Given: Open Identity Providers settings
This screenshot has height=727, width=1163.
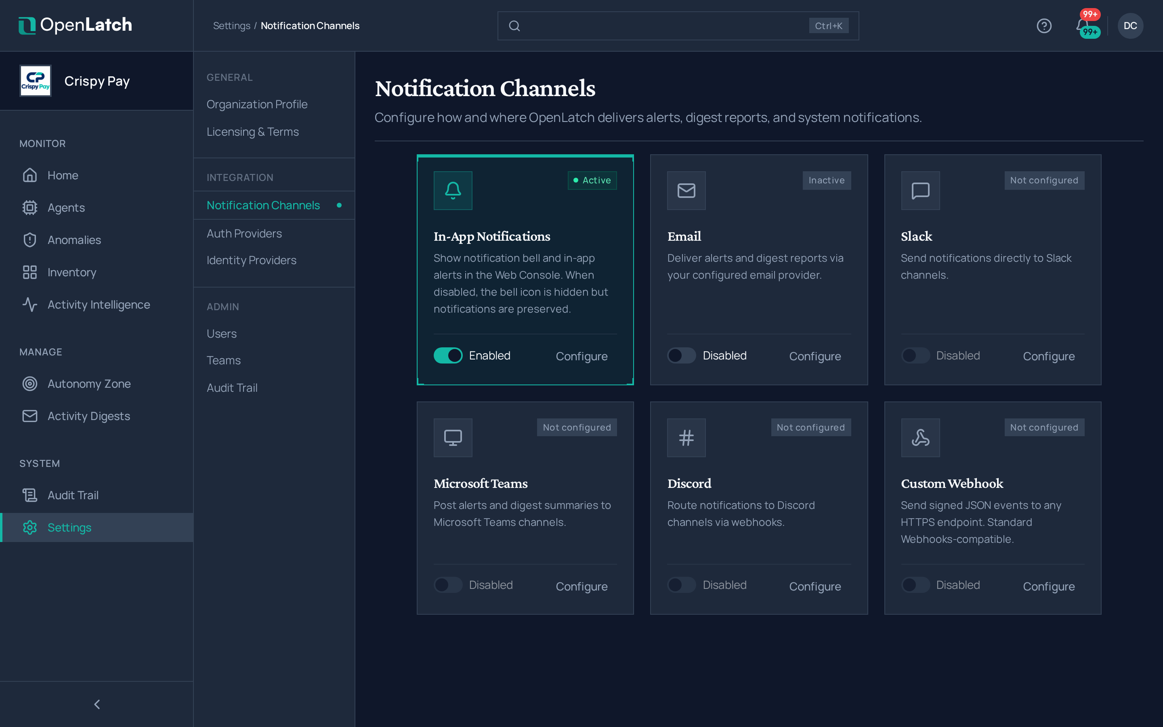Looking at the screenshot, I should [x=274, y=260].
